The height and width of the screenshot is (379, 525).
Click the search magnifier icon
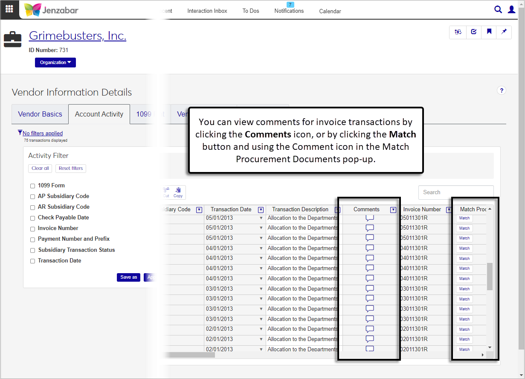(498, 9)
